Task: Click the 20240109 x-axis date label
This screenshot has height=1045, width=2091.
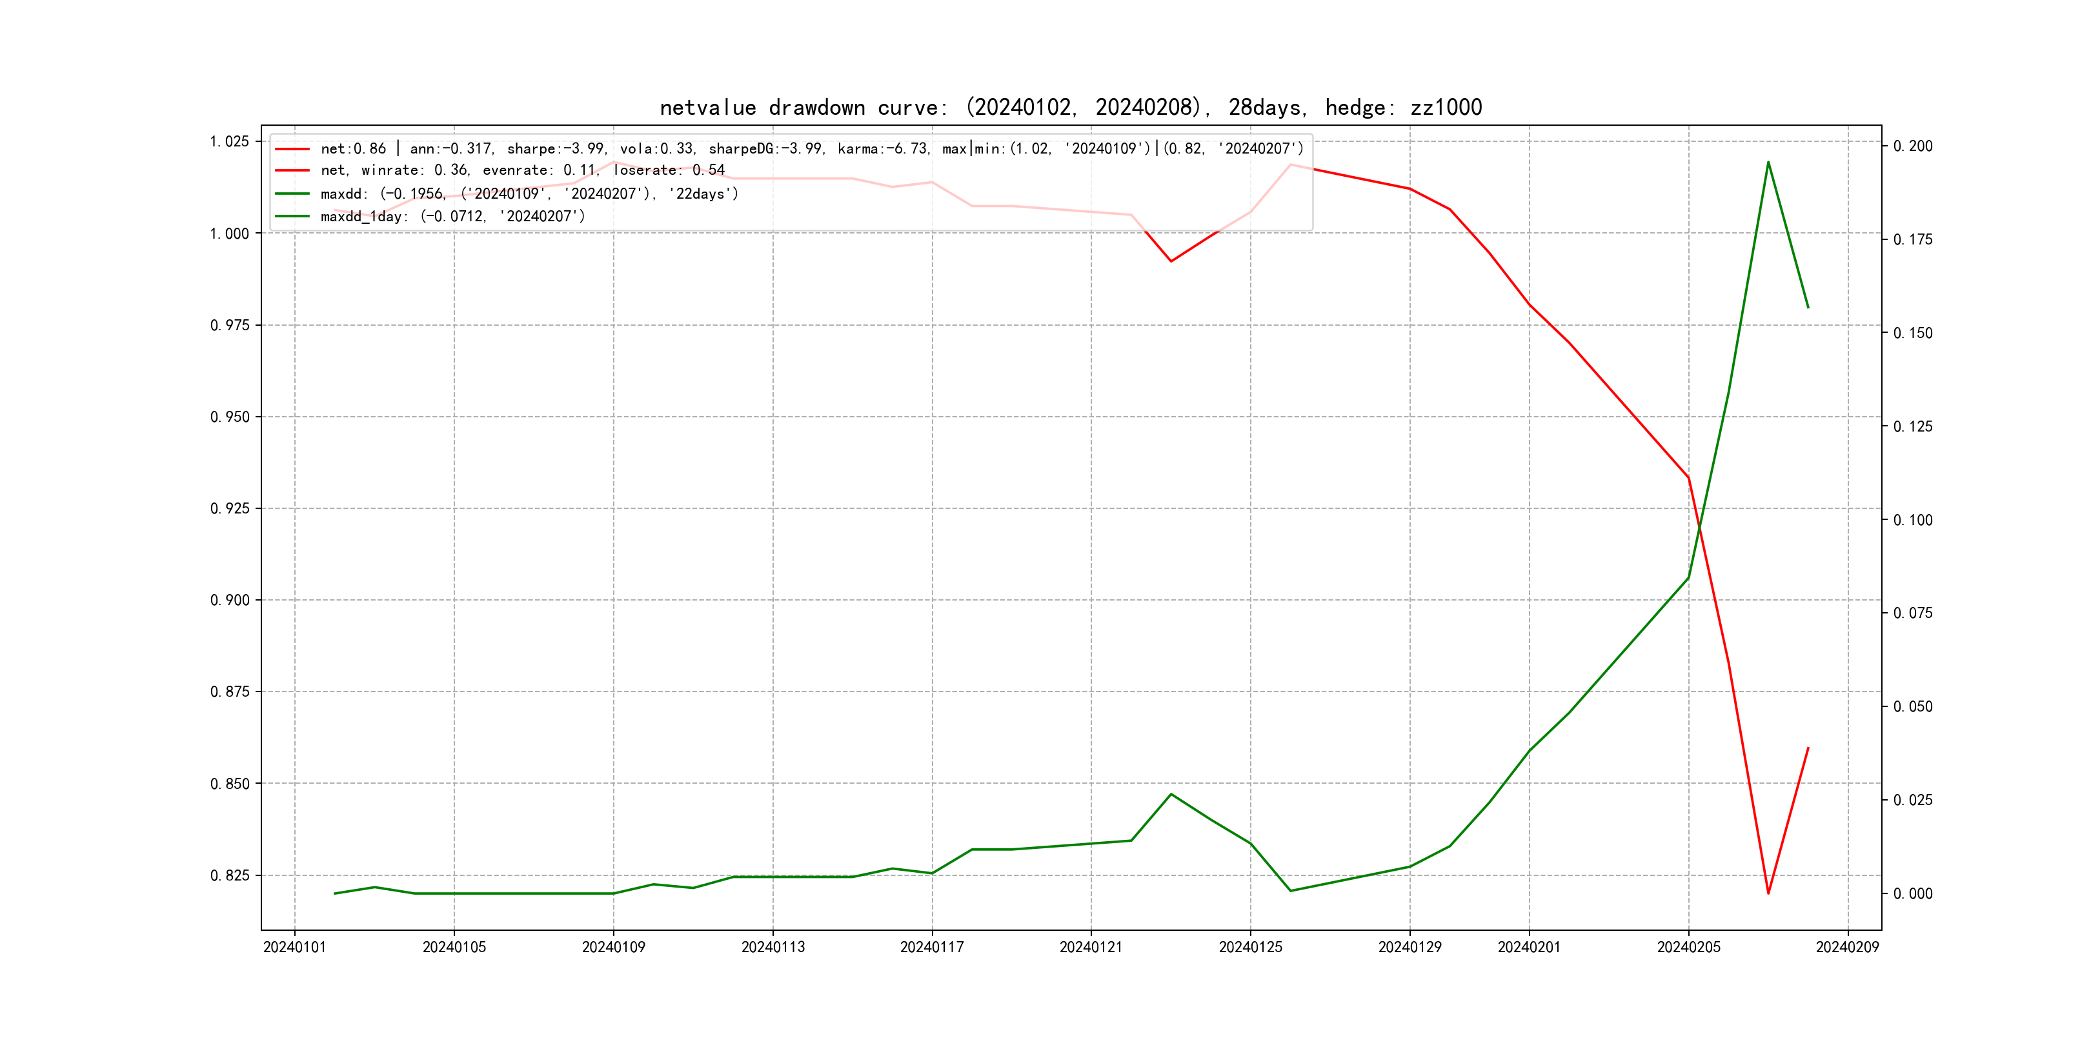Action: coord(613,948)
